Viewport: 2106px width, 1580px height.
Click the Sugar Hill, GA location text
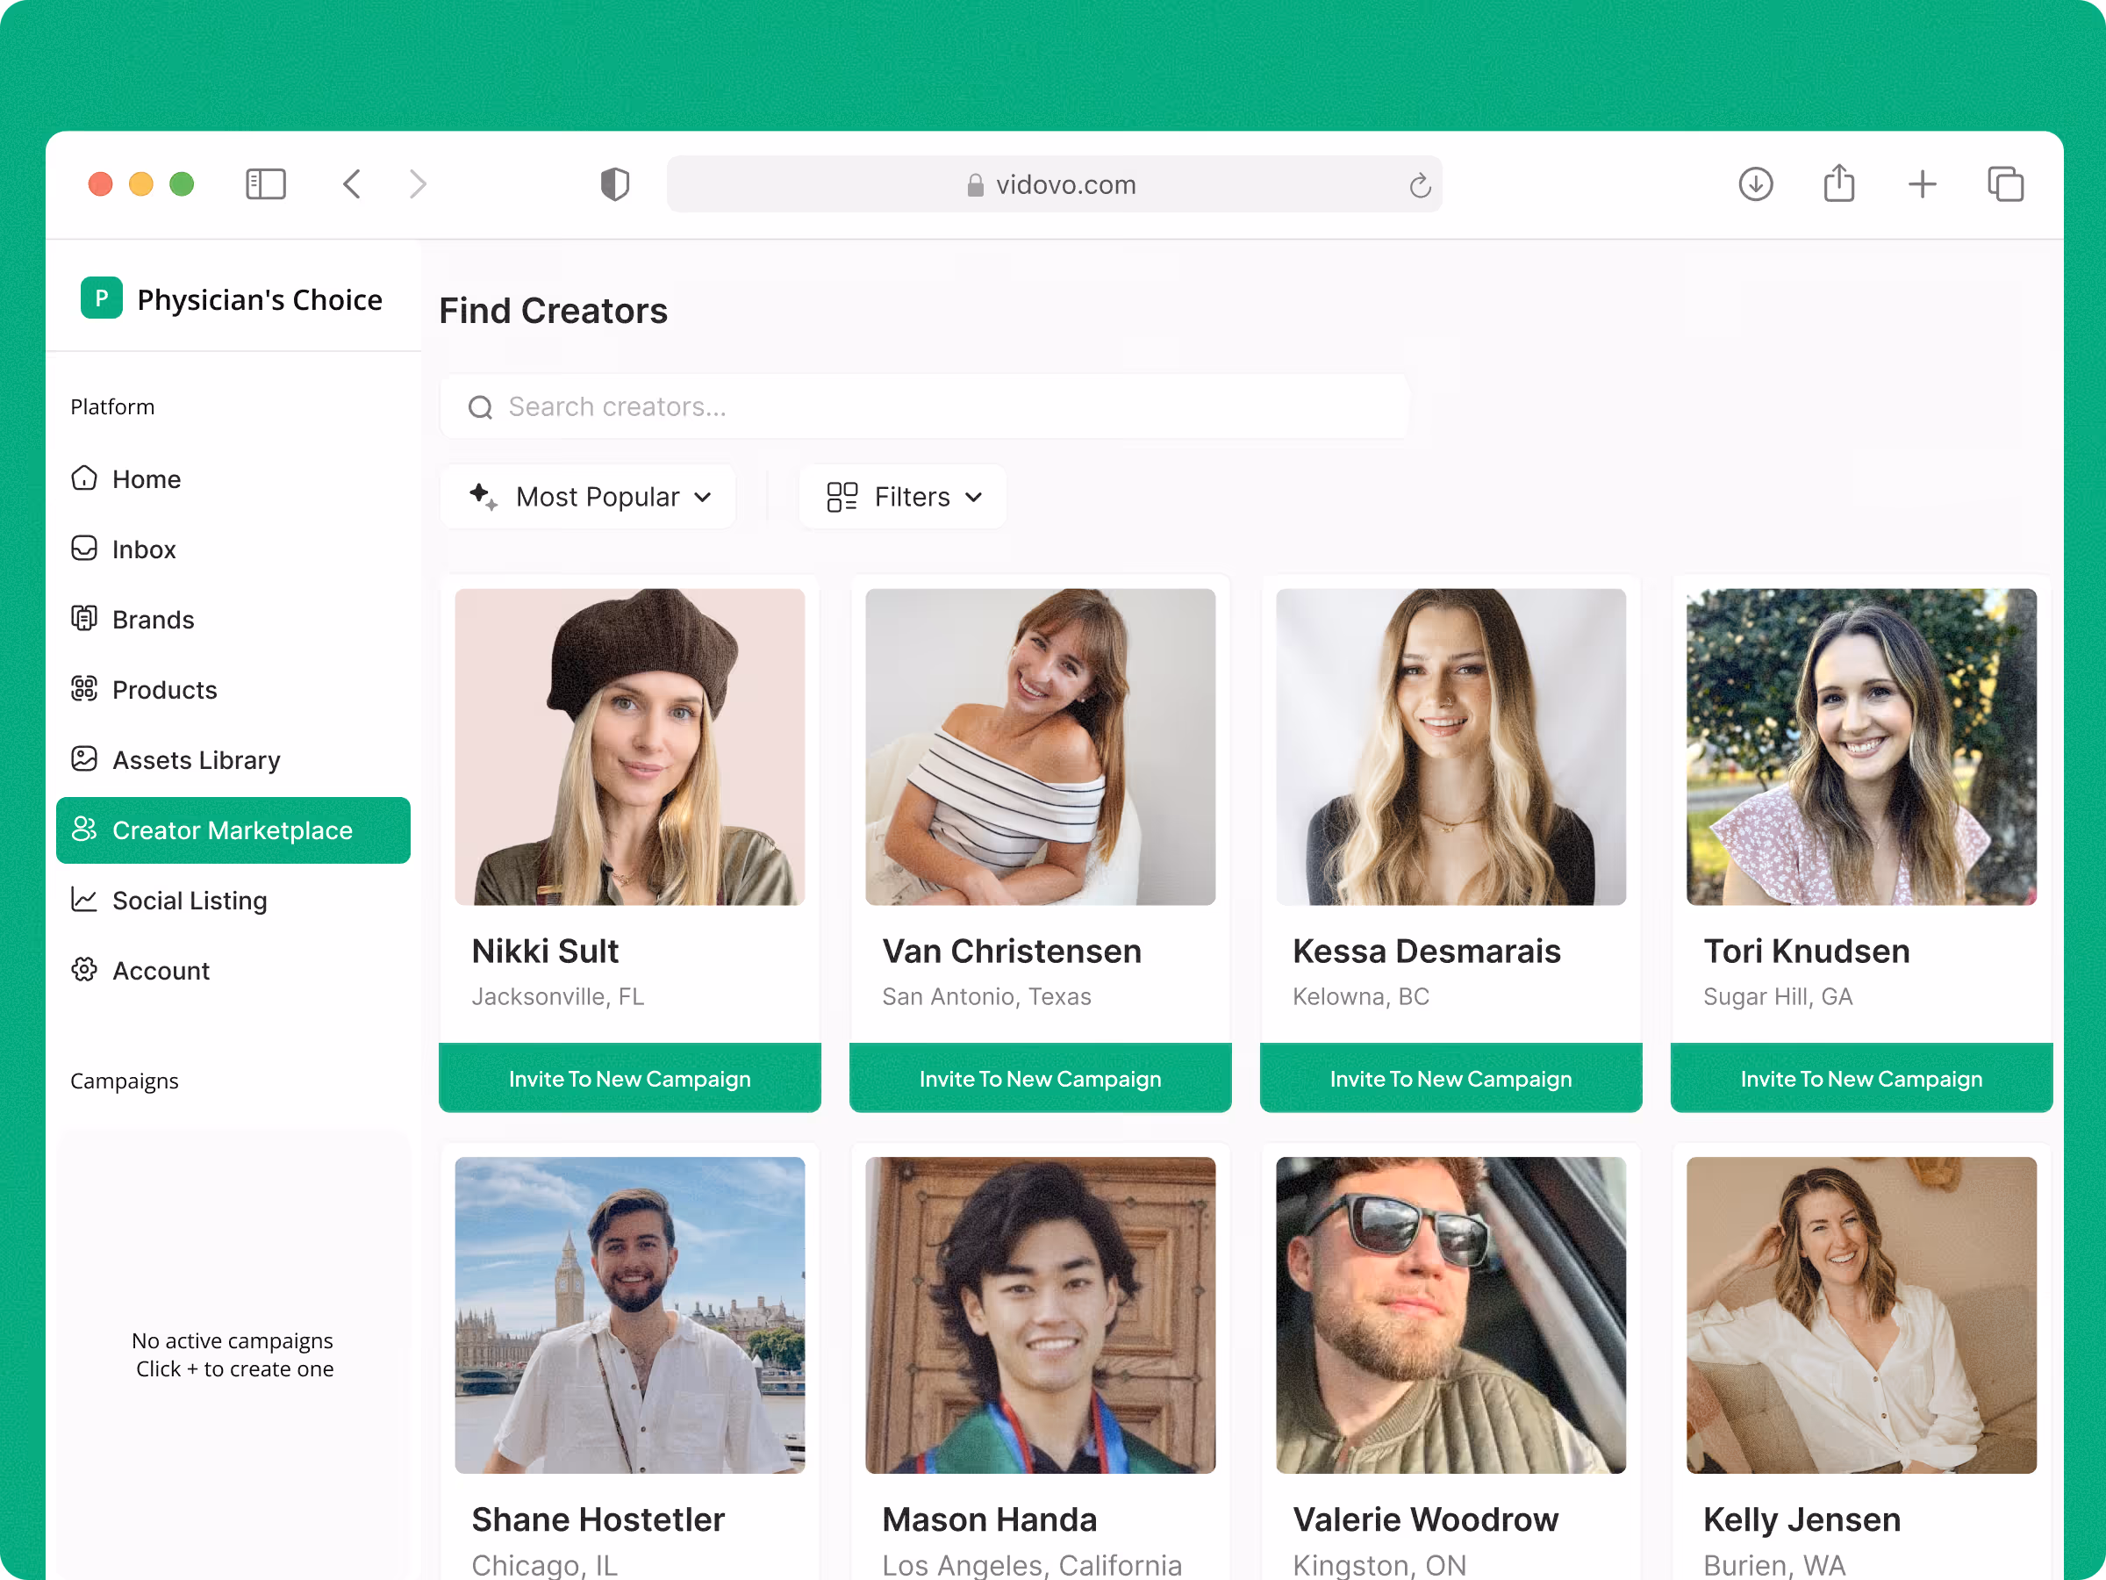[1778, 996]
